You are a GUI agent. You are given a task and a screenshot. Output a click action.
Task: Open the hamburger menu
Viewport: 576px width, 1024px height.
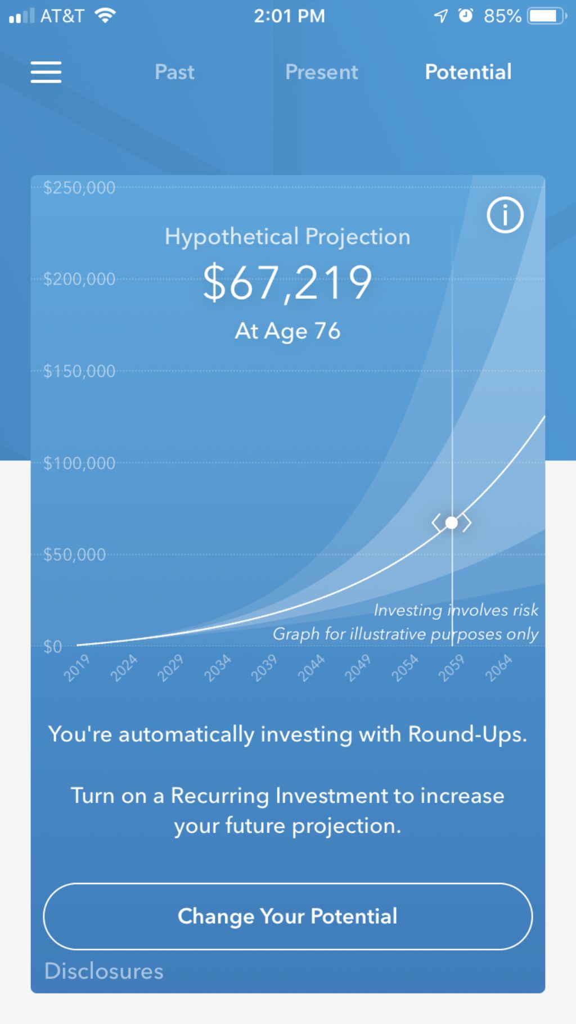click(46, 72)
